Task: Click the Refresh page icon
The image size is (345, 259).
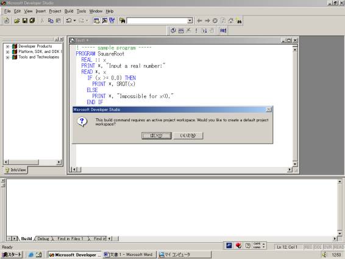Action: pyautogui.click(x=223, y=21)
